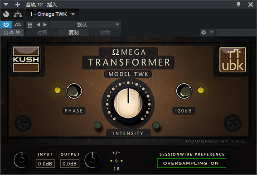Toggle the plugin power/bypass button
Screen dimensions: 257x175
point(6,25)
